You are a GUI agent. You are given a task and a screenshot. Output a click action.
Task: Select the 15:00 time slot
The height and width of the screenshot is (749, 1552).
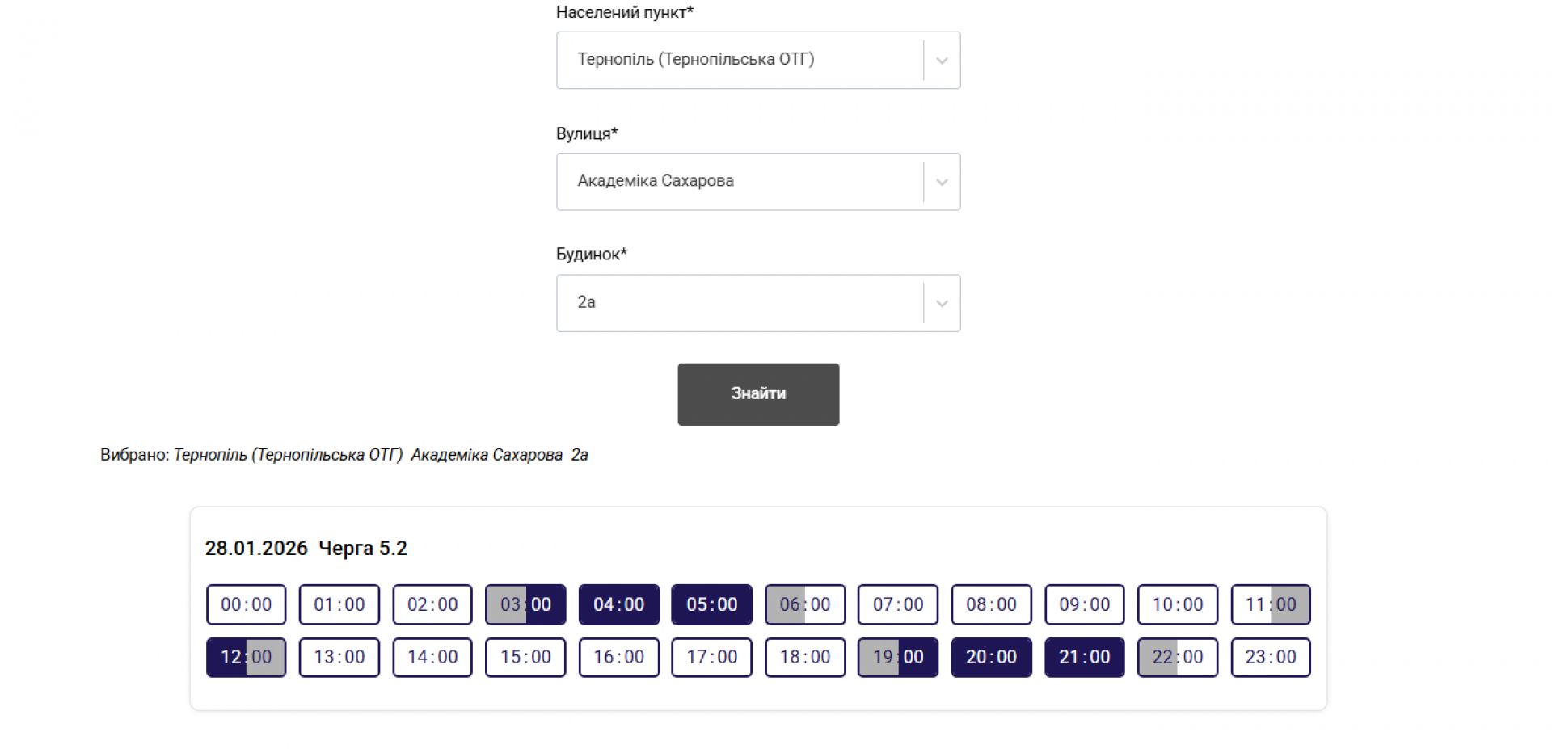pos(525,657)
